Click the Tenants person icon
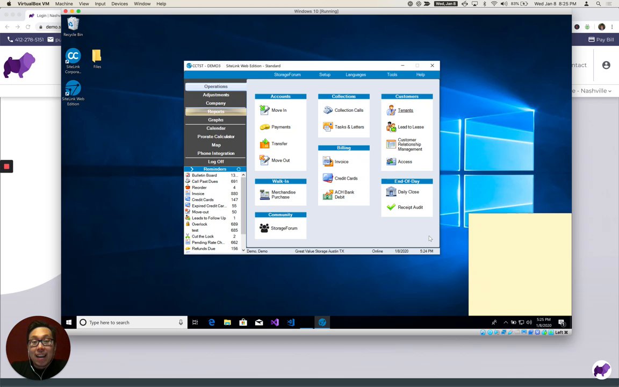619x387 pixels. point(391,110)
